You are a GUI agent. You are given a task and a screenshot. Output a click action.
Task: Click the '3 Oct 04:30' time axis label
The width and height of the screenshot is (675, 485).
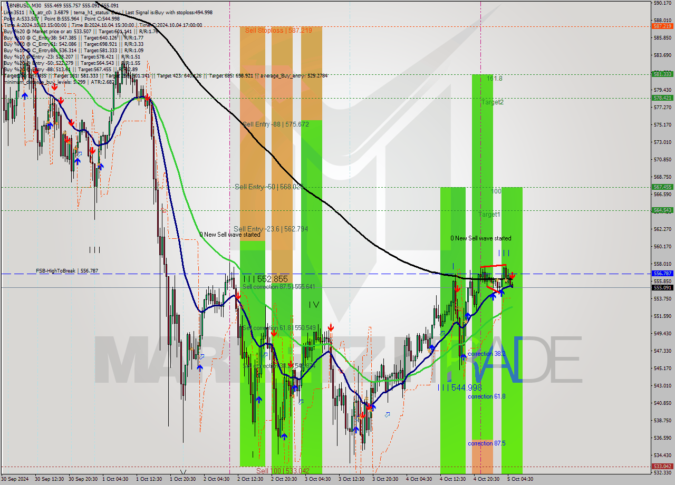[317, 479]
